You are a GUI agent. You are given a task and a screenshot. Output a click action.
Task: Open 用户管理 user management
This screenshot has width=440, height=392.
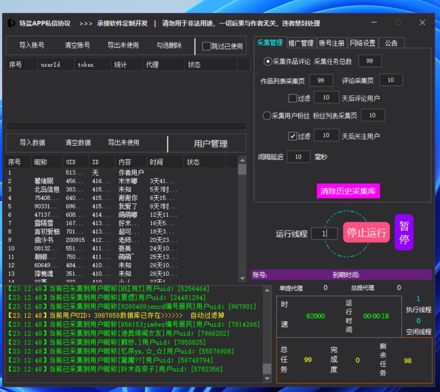point(210,144)
